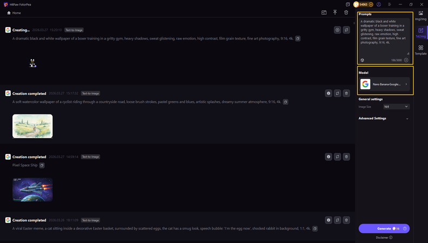Screen dimensions: 428x243
Task: Regenerate the cyclist watercolor creation
Action: (337, 93)
